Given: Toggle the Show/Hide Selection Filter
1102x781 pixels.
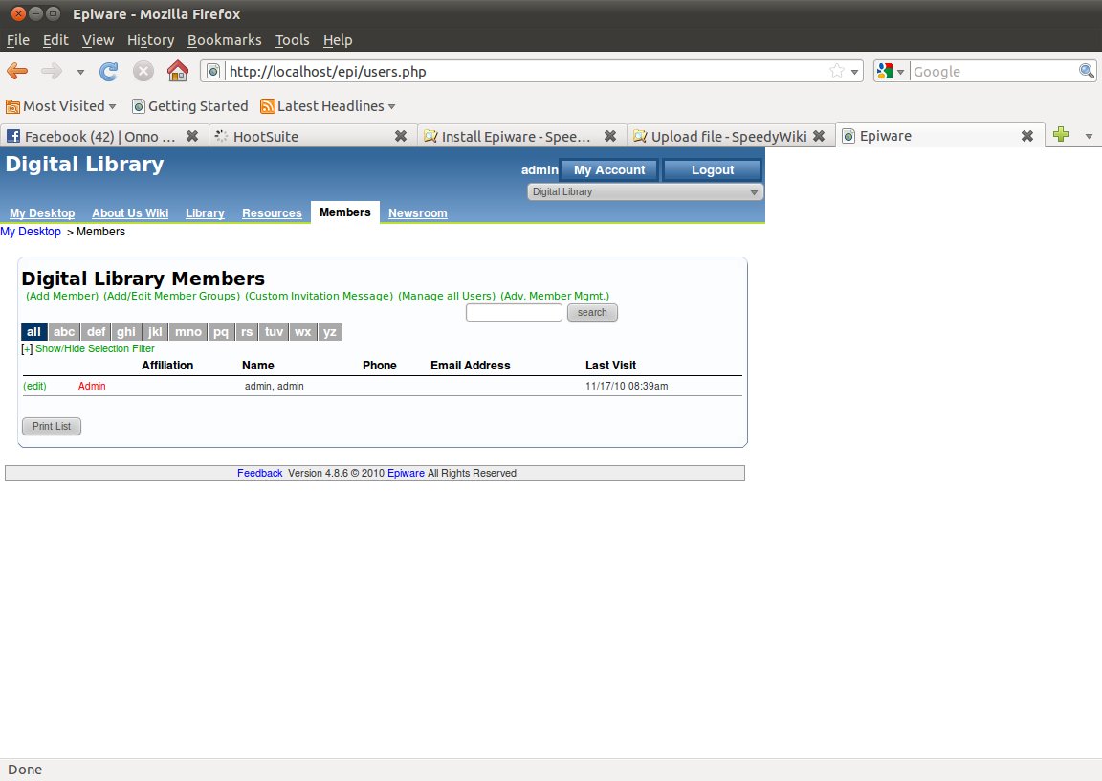Looking at the screenshot, I should [x=95, y=349].
